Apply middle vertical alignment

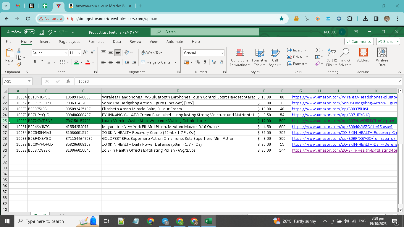pos(111,53)
